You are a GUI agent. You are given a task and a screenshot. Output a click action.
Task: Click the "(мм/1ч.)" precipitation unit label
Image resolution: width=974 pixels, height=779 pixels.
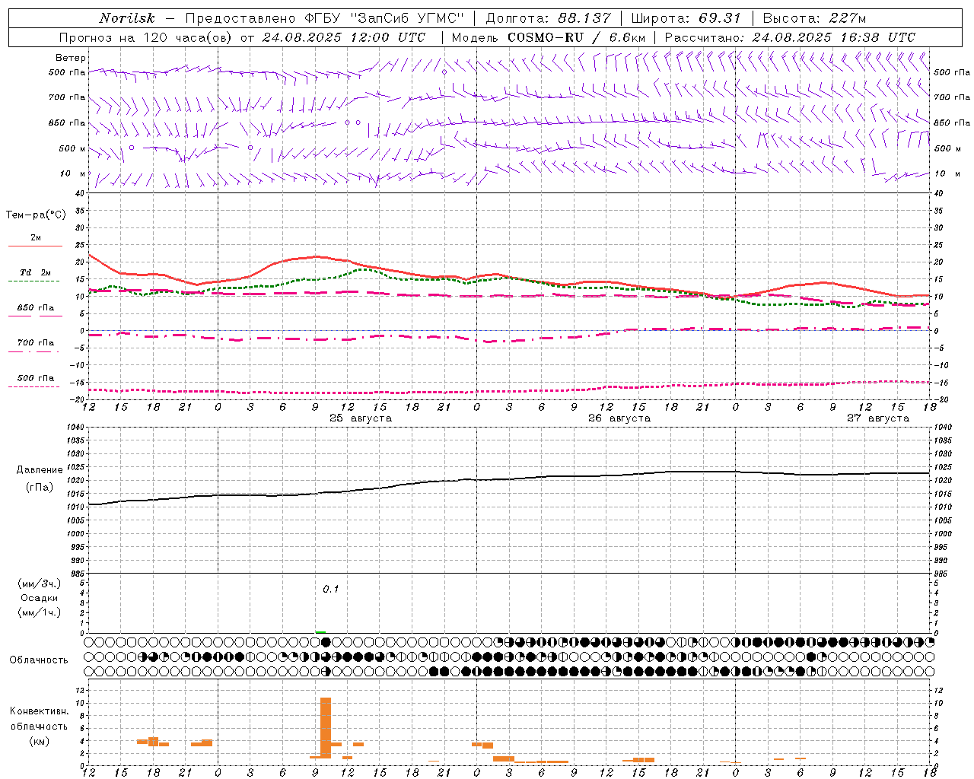[x=40, y=612]
